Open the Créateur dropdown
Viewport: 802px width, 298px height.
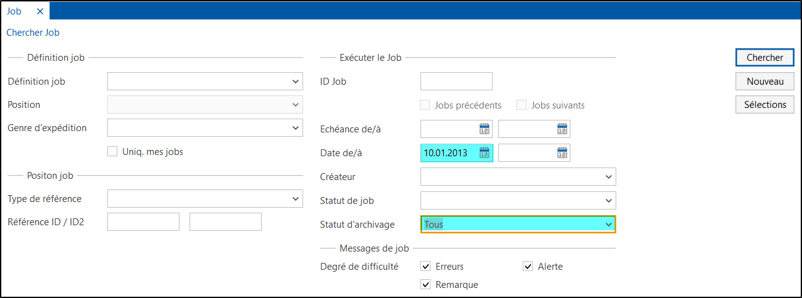coord(518,176)
